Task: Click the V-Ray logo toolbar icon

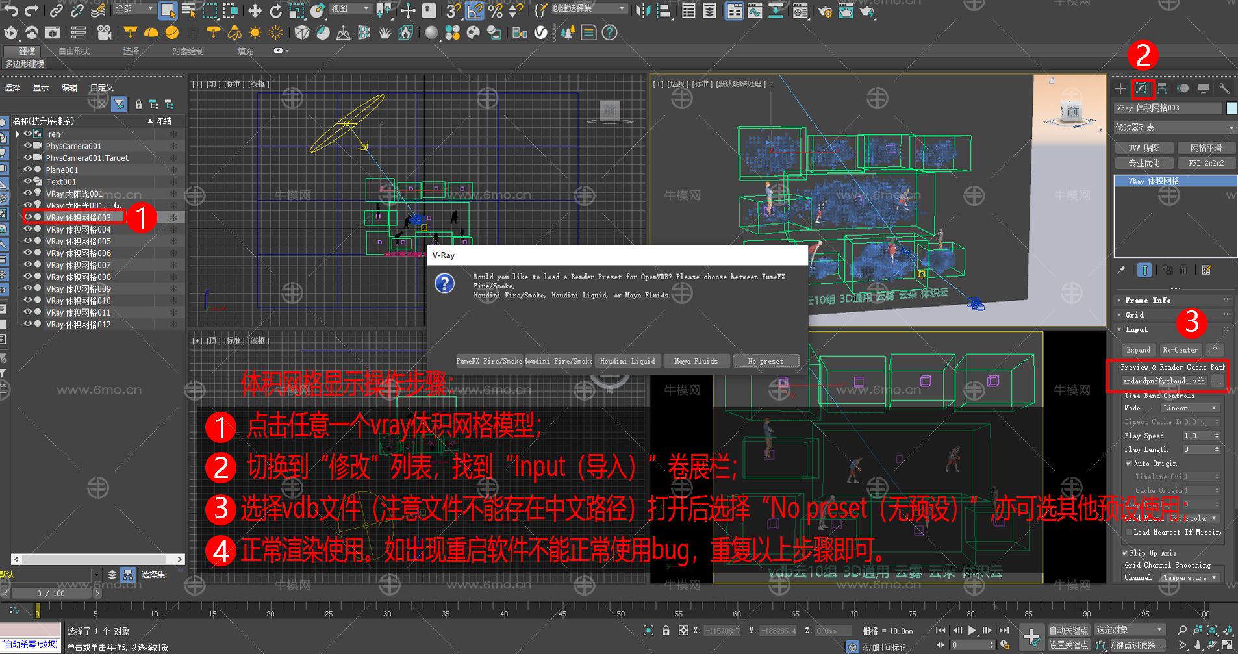Action: click(540, 32)
